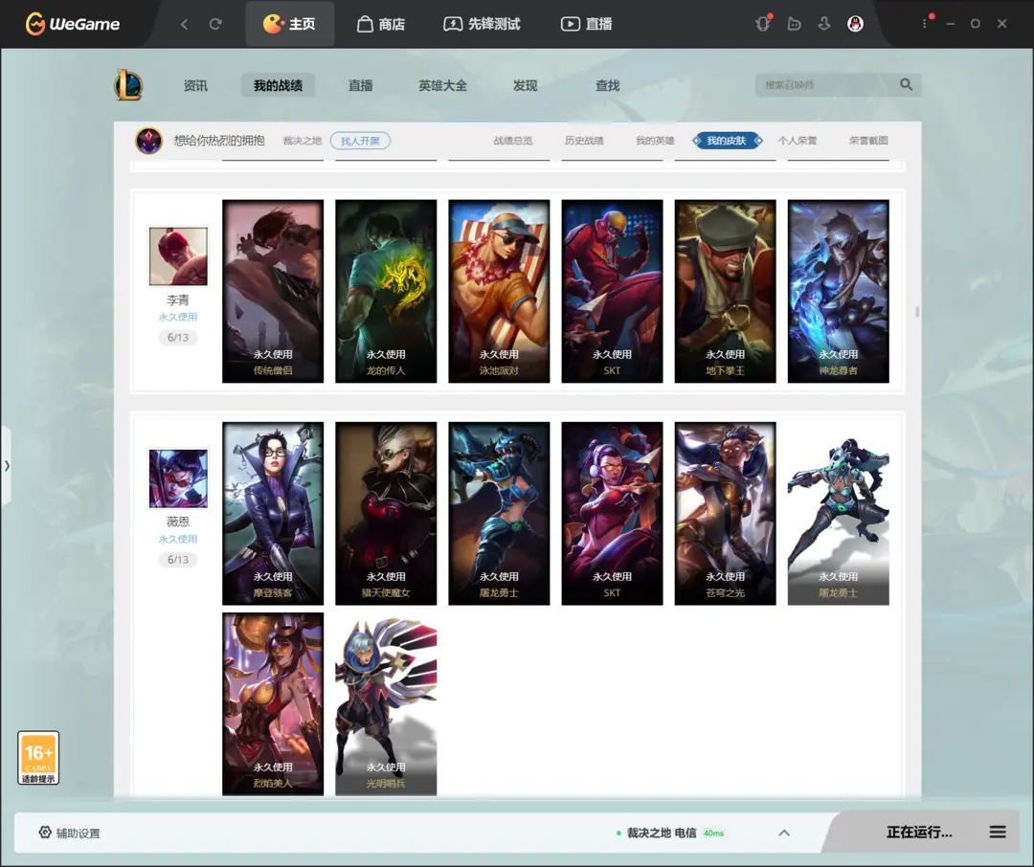This screenshot has width=1034, height=867.
Task: Switch to the 我的皮肤 tab
Action: (x=727, y=141)
